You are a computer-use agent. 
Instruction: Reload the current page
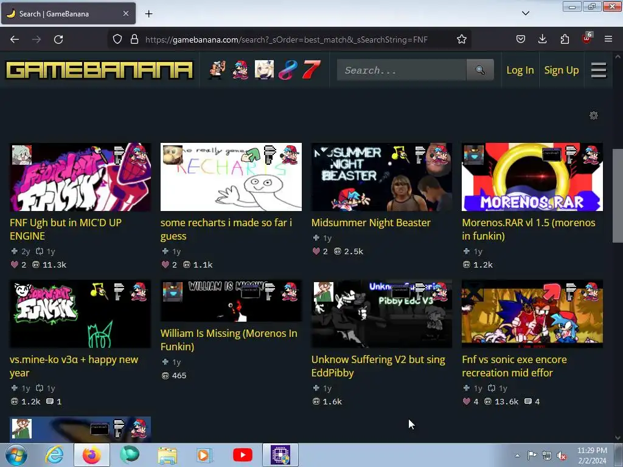click(x=58, y=40)
